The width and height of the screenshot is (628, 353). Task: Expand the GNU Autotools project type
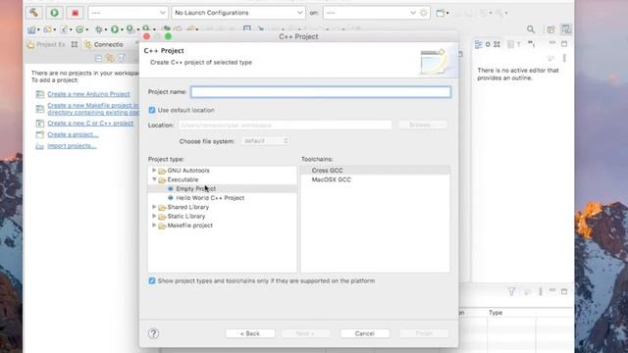point(154,170)
